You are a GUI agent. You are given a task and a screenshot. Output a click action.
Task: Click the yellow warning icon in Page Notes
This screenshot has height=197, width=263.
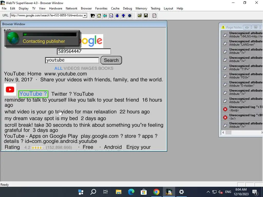pyautogui.click(x=223, y=27)
